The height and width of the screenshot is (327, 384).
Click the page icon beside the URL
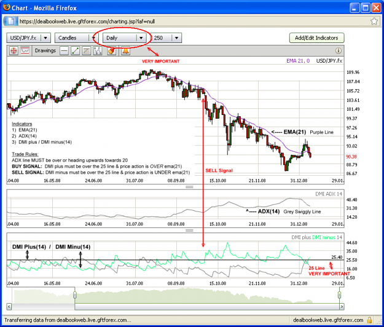pos(10,22)
